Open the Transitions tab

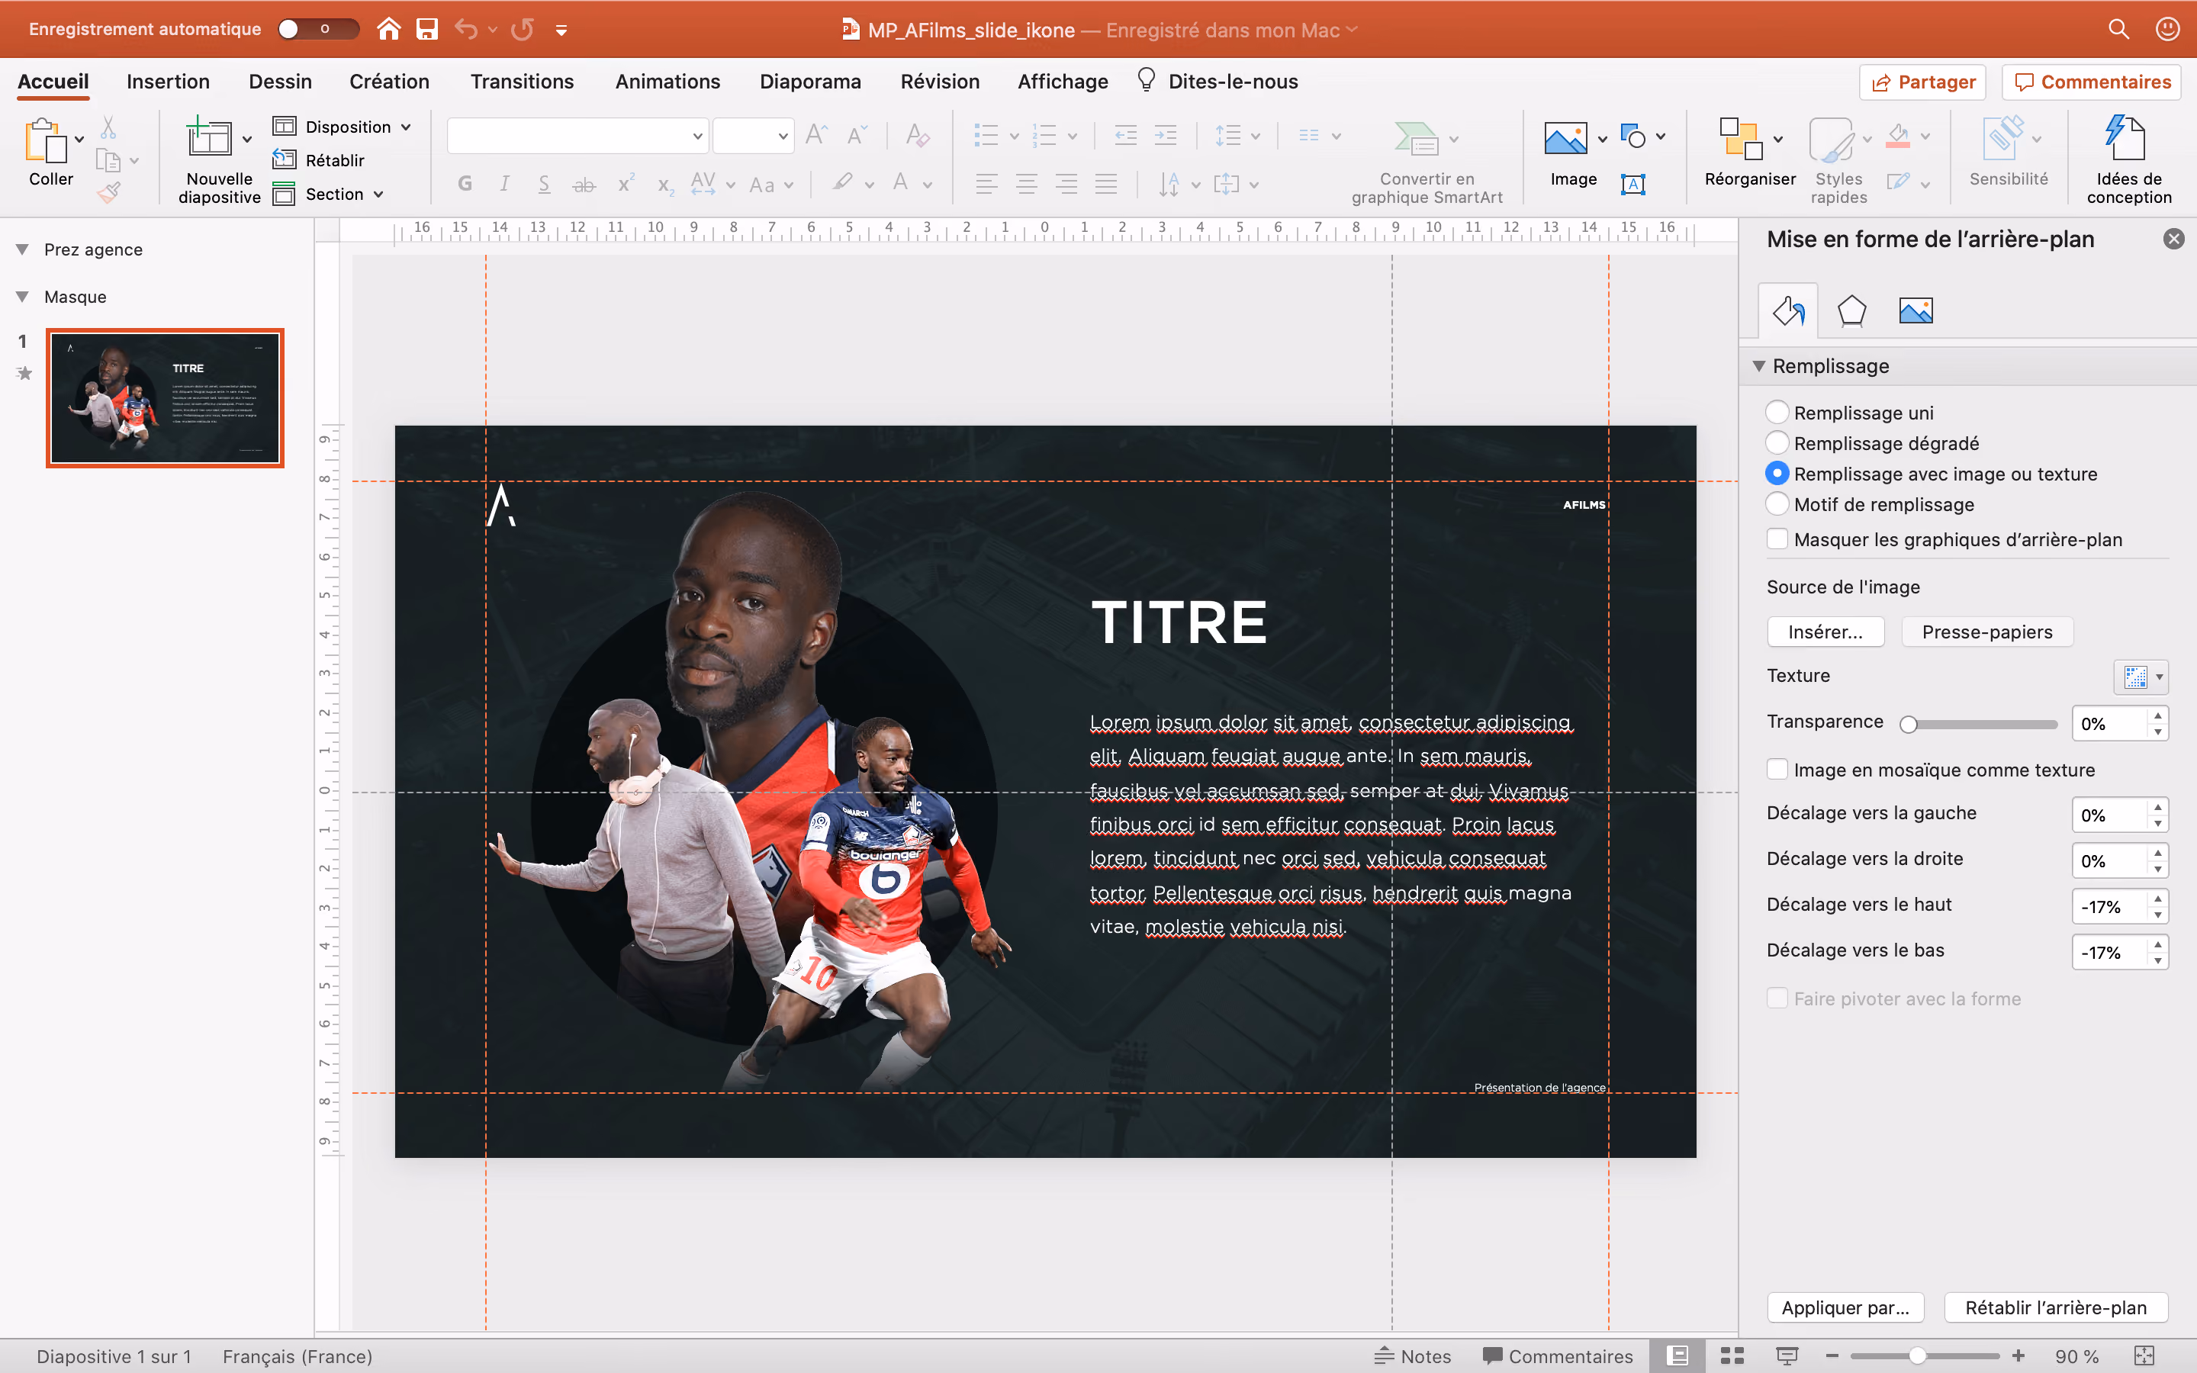pyautogui.click(x=522, y=82)
